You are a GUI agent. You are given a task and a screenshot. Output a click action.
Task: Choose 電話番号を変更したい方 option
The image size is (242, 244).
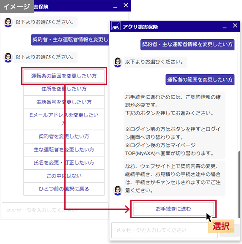[64, 102]
